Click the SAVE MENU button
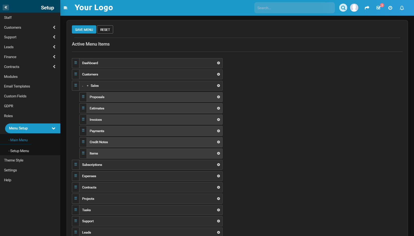Screen dimensions: 414x236 [x=84, y=29]
